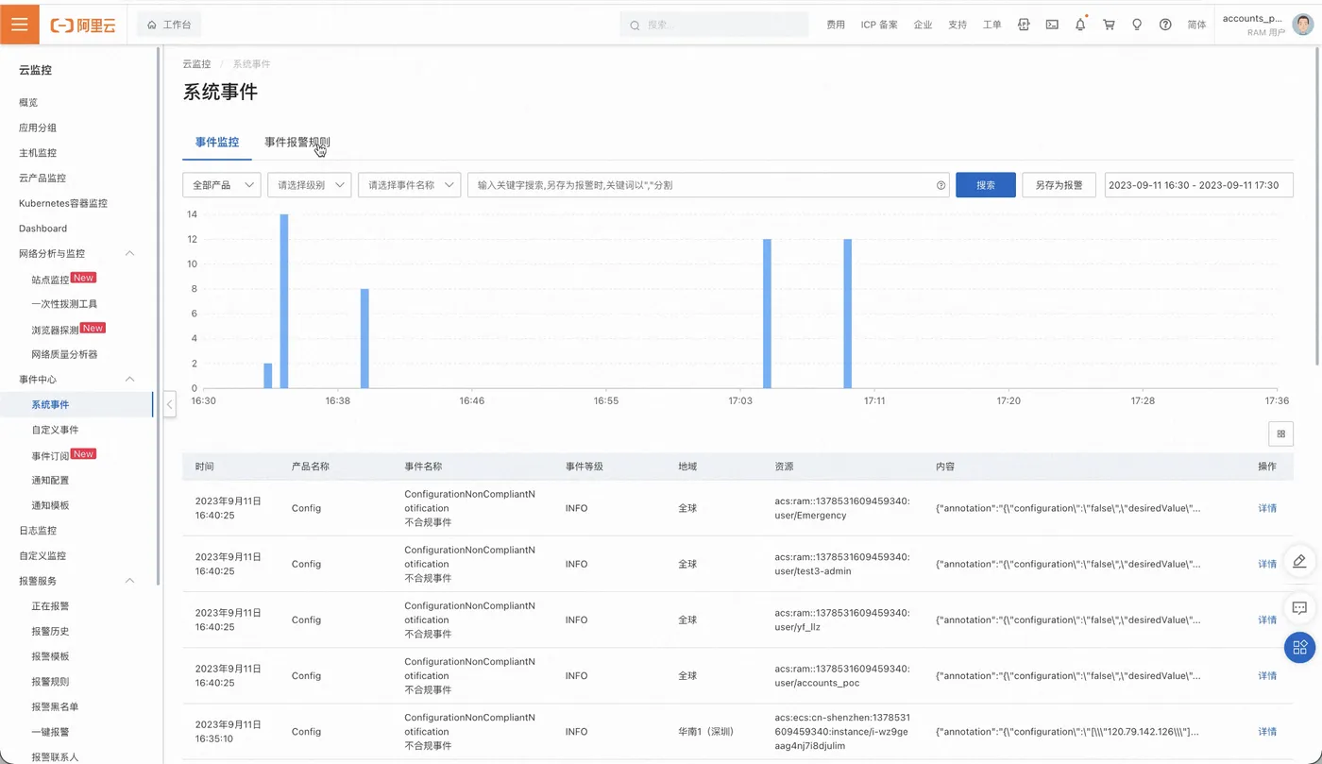Open 详情 for the 华南1（深圳） row
Screen dimensions: 1322x764
(1267, 731)
